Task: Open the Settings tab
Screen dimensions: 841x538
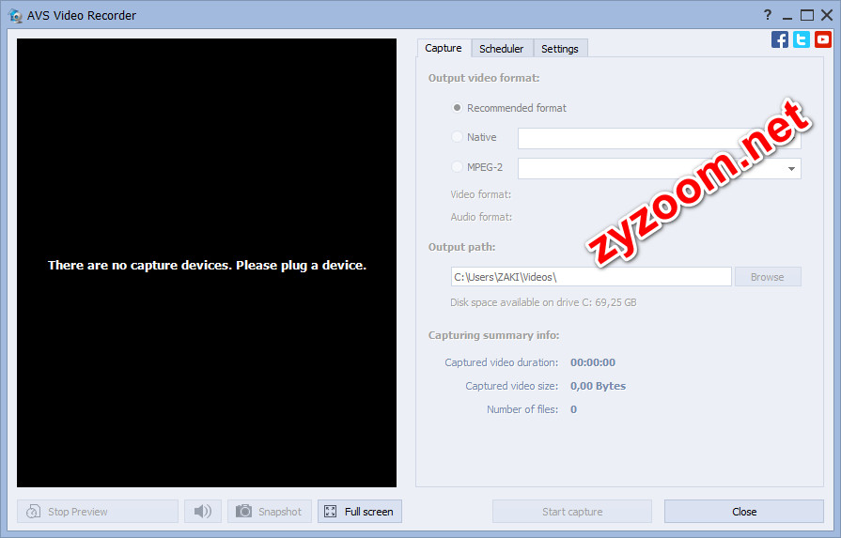Action: [x=560, y=49]
